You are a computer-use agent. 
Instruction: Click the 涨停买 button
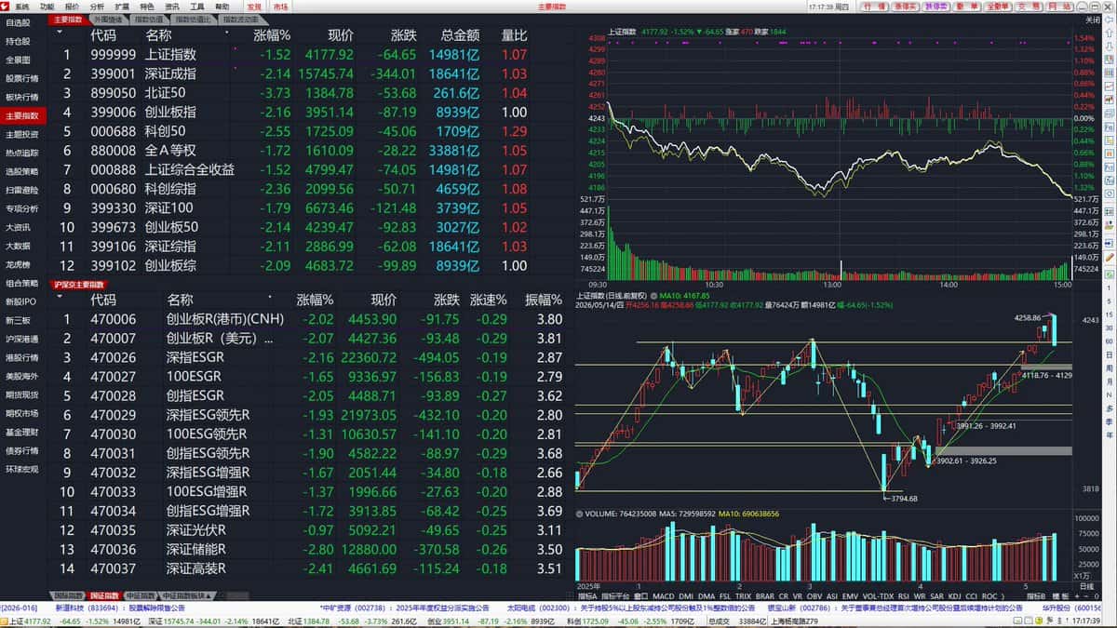click(906, 6)
